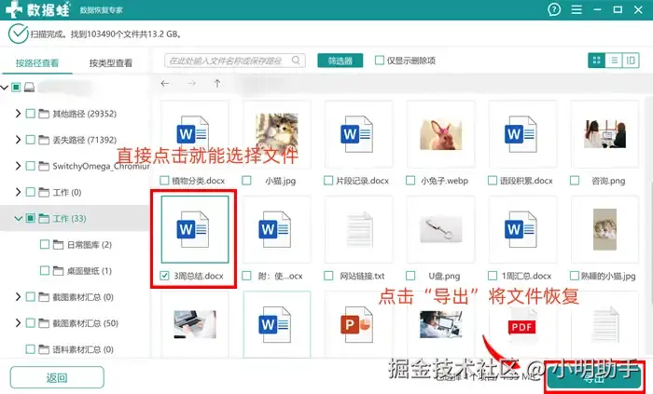Open the 咨询.png thumbnail
This screenshot has width=653, height=394.
click(604, 134)
